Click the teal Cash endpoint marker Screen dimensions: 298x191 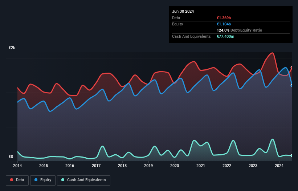tap(292, 156)
